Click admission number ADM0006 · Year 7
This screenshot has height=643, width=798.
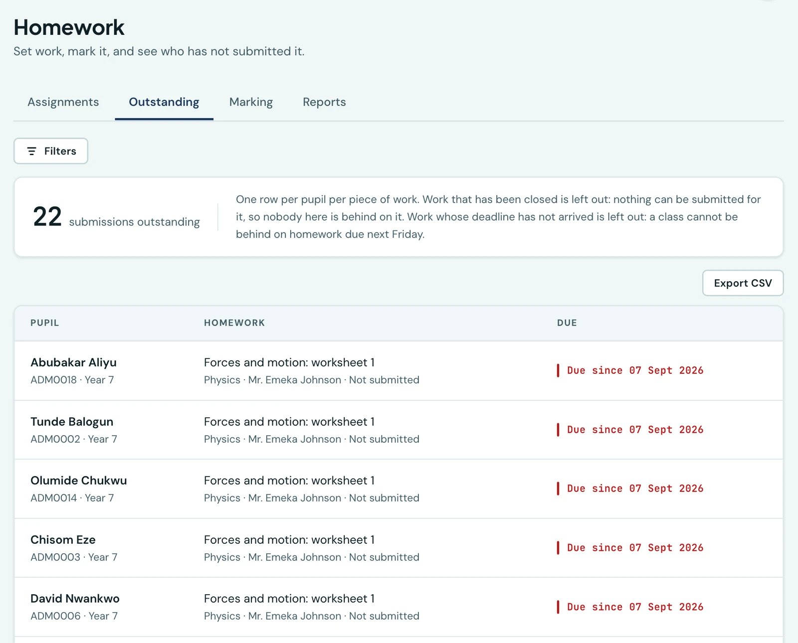74,616
